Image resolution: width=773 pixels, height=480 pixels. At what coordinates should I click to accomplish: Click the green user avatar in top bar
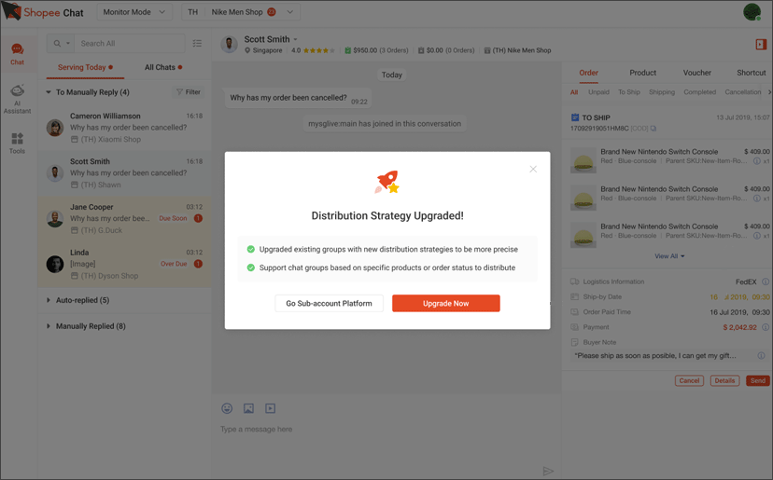coord(752,12)
